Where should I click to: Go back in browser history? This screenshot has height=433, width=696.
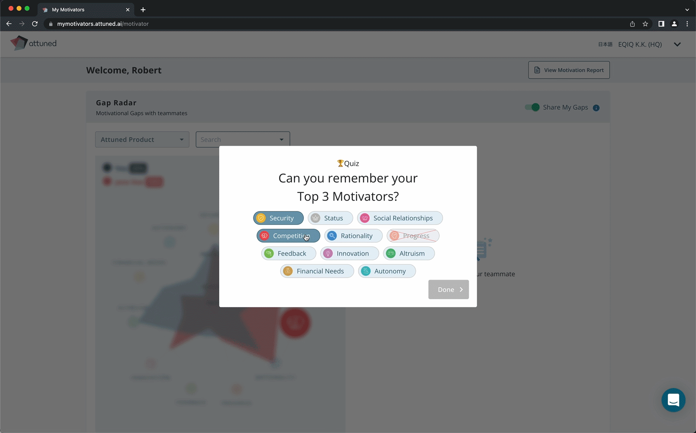click(x=9, y=24)
